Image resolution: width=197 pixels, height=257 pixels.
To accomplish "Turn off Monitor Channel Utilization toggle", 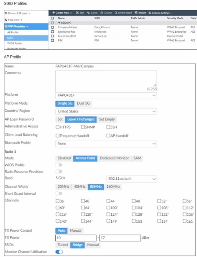I will (x=59, y=252).
